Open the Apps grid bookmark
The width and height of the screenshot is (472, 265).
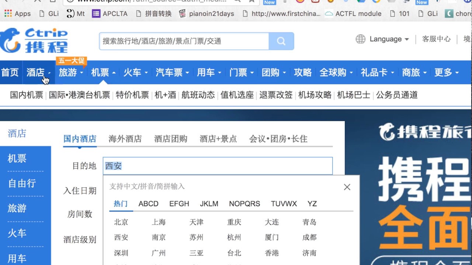[x=17, y=14]
